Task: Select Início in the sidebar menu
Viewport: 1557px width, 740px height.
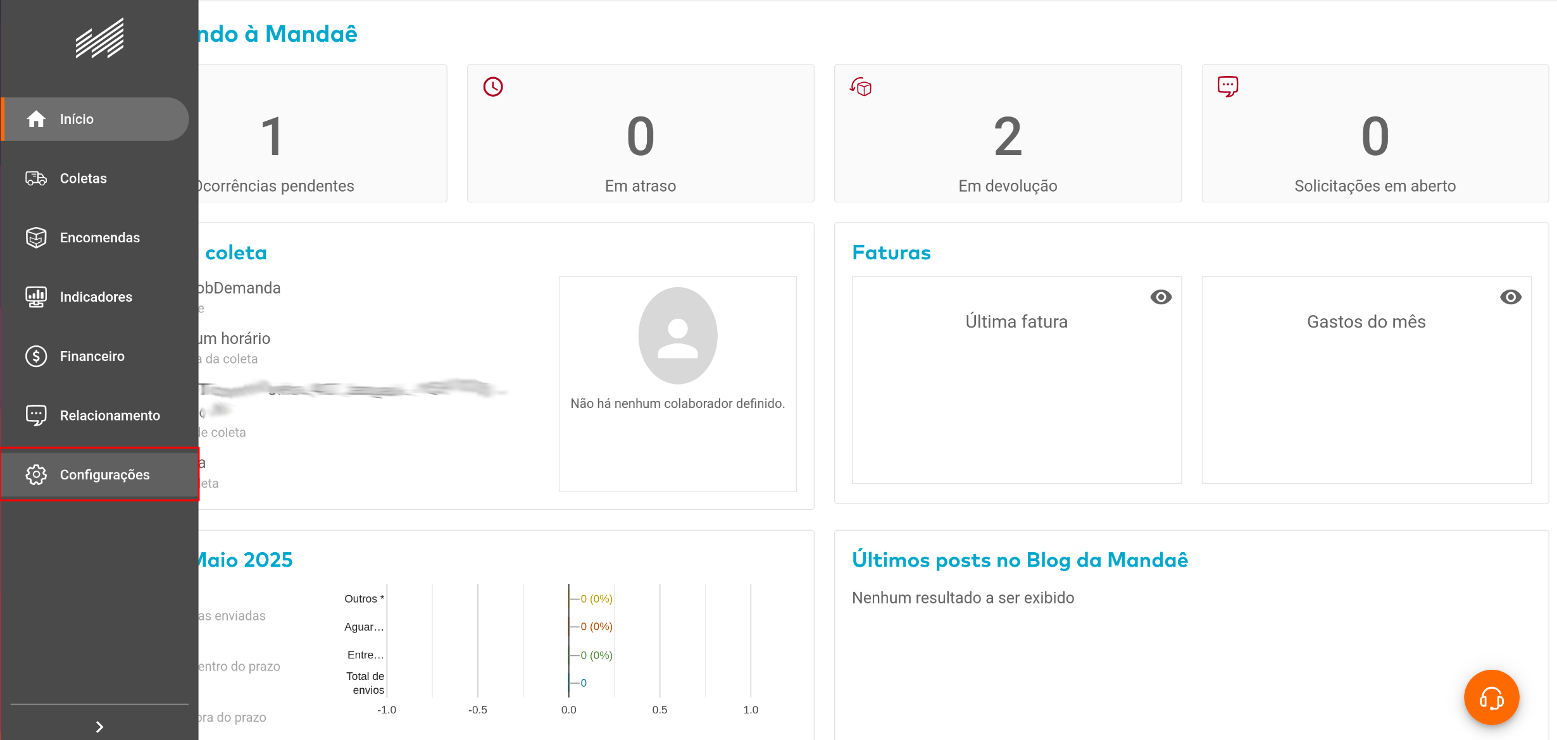Action: [76, 118]
